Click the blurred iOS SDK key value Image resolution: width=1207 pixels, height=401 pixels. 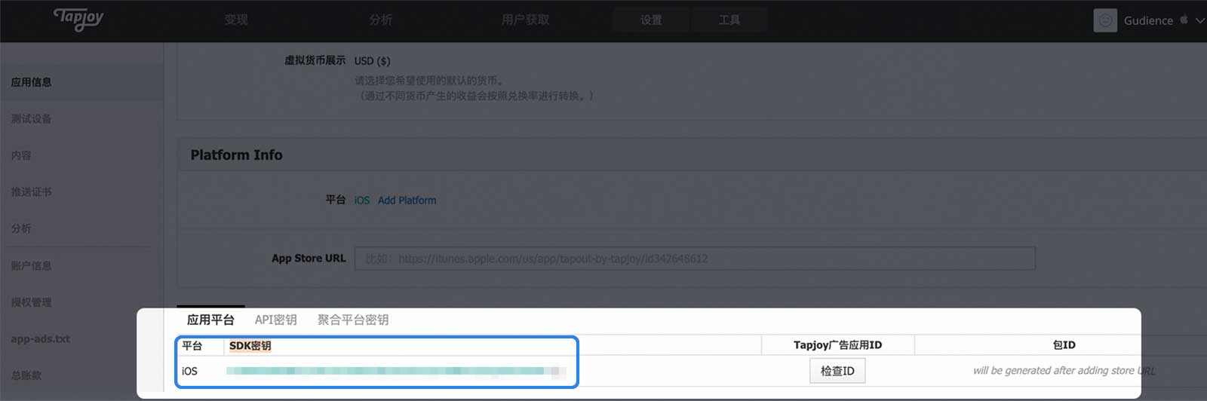(396, 371)
